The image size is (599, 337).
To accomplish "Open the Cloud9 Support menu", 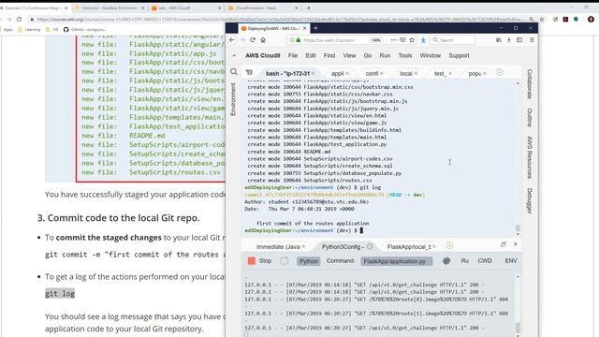I will click(x=459, y=55).
